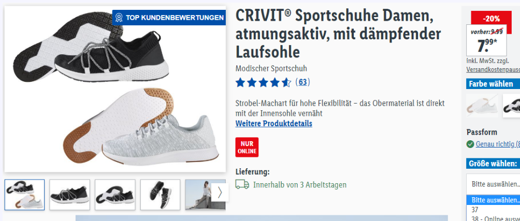The width and height of the screenshot is (520, 221).
Task: Click the green checkmark Passform icon
Action: pos(470,144)
